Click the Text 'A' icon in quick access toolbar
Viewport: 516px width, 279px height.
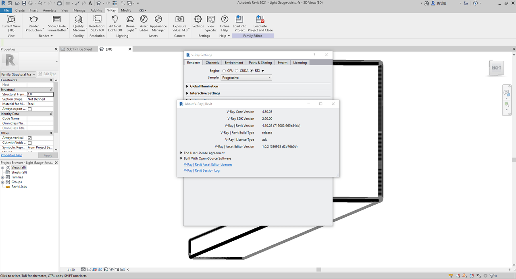[90, 3]
